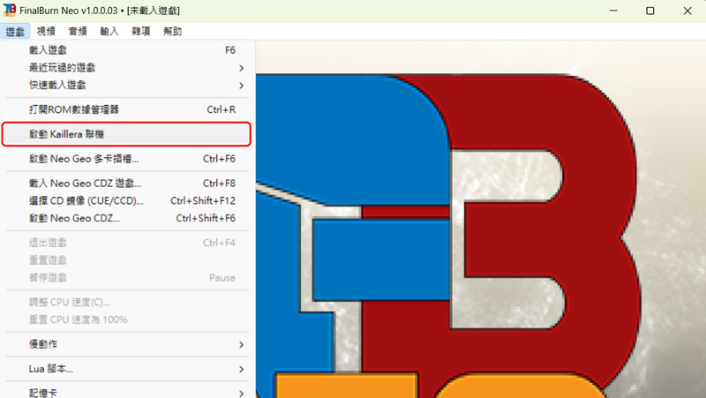Choose 啟動 Kaillera 聯機 entry
Viewport: 706px width, 398px height.
pyautogui.click(x=127, y=134)
